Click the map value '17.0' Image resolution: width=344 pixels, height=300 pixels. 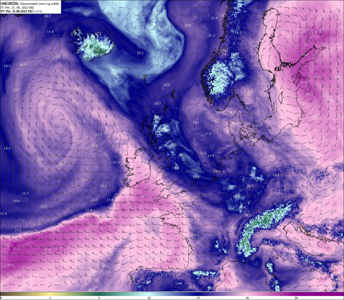(x=208, y=134)
